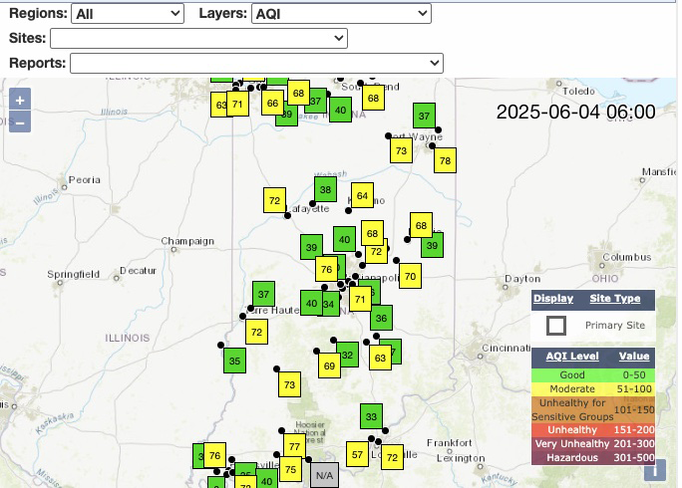This screenshot has height=488, width=682.
Task: Expand the Reports dropdown
Action: 255,63
